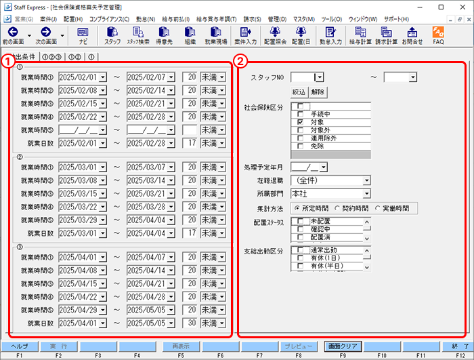Open the 請求計算 billing icon
474x360 pixels.
[387, 36]
